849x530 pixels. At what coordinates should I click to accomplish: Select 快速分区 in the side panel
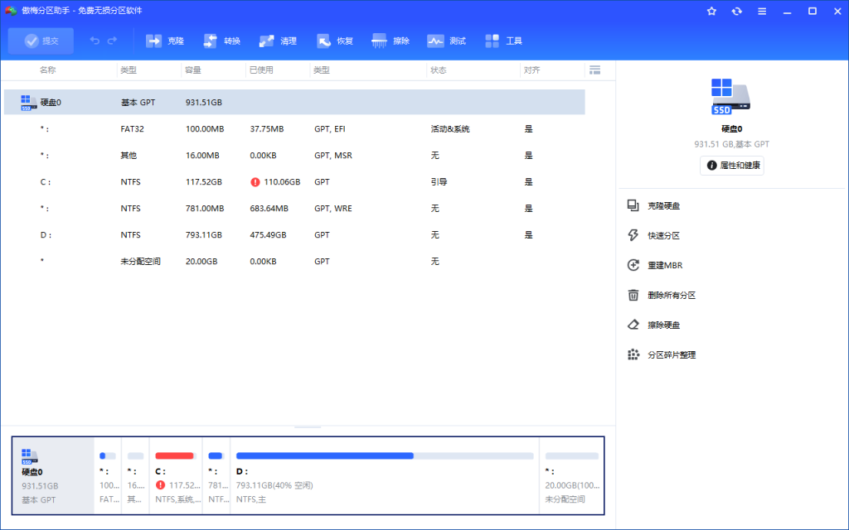point(663,235)
